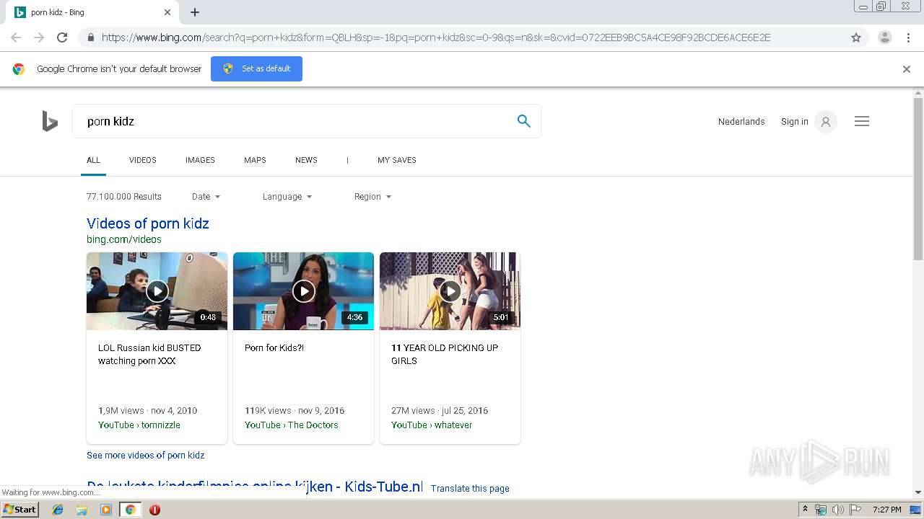Open the volume control tray icon
Image resolution: width=924 pixels, height=519 pixels.
[x=838, y=510]
